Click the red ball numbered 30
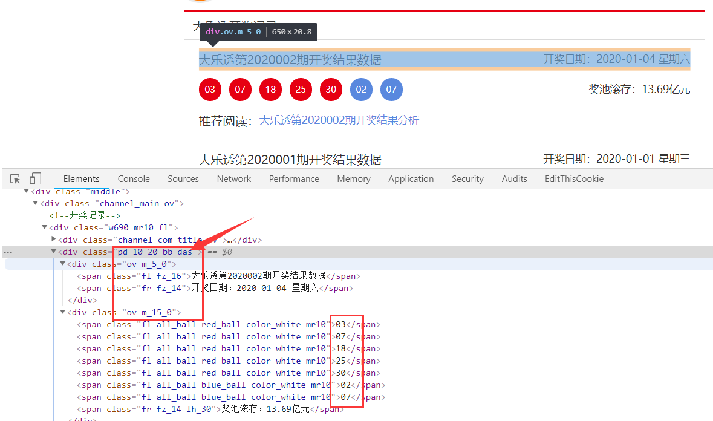 click(x=331, y=90)
